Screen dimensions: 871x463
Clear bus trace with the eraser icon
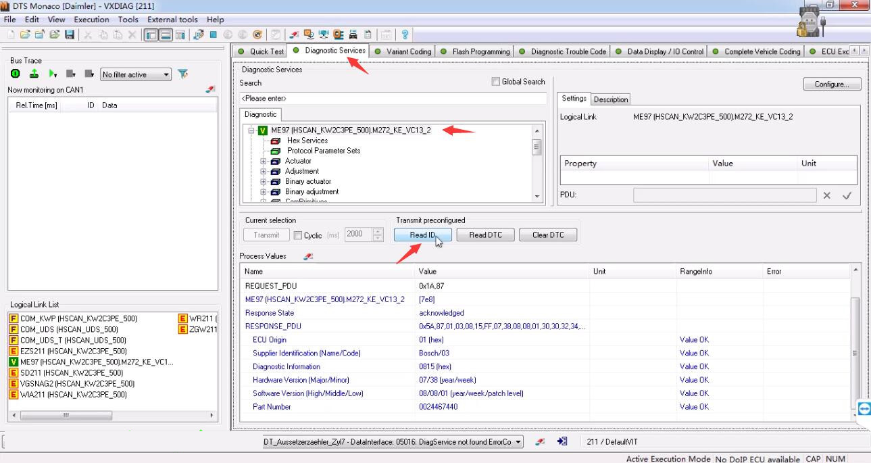pos(209,89)
